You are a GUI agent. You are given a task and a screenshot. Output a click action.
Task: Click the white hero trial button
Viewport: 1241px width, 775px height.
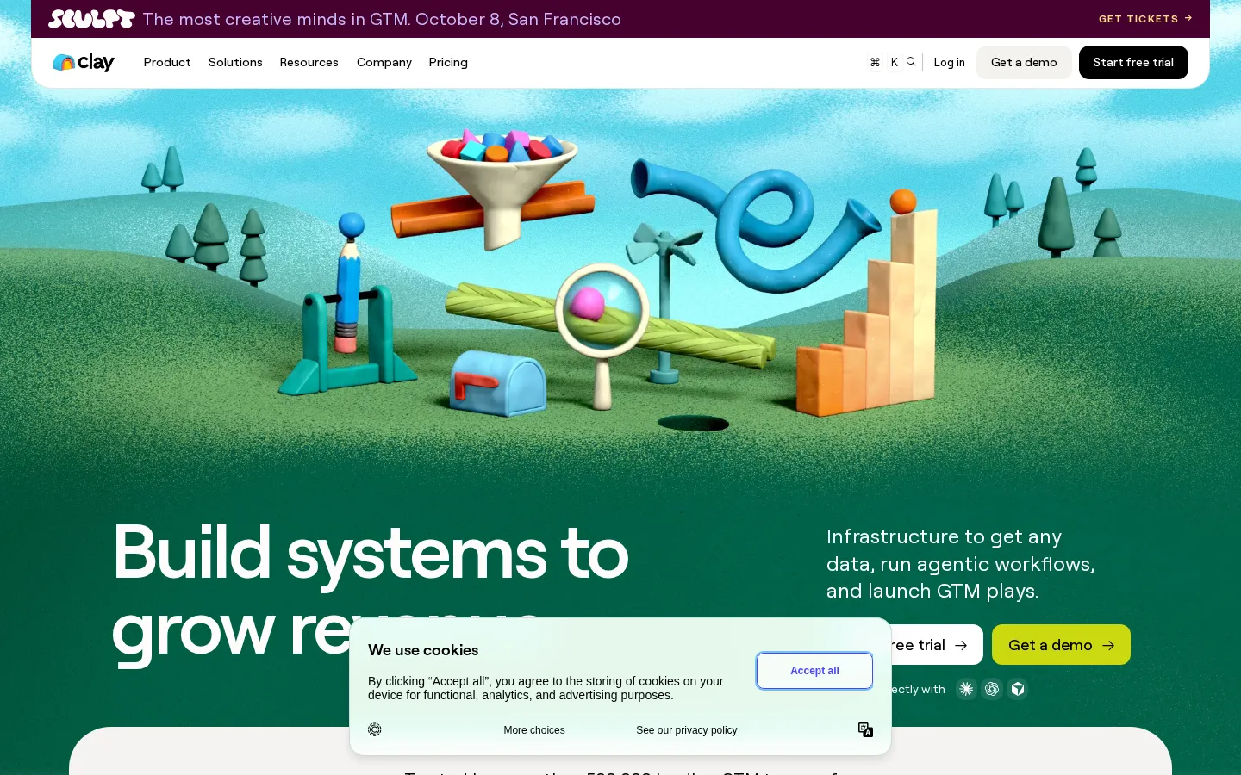937,645
